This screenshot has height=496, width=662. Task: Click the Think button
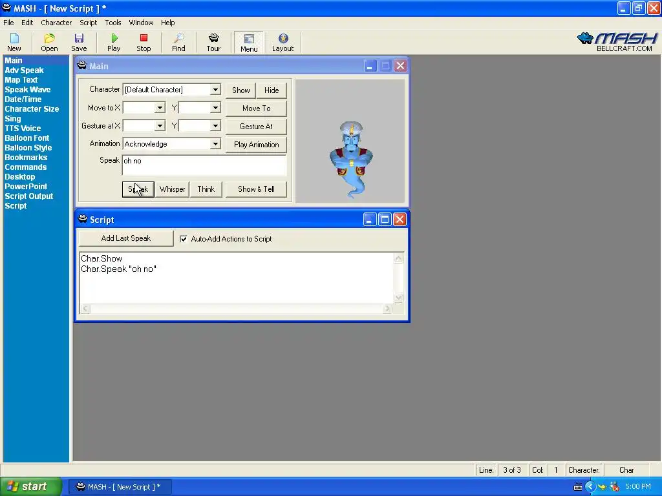click(x=206, y=189)
